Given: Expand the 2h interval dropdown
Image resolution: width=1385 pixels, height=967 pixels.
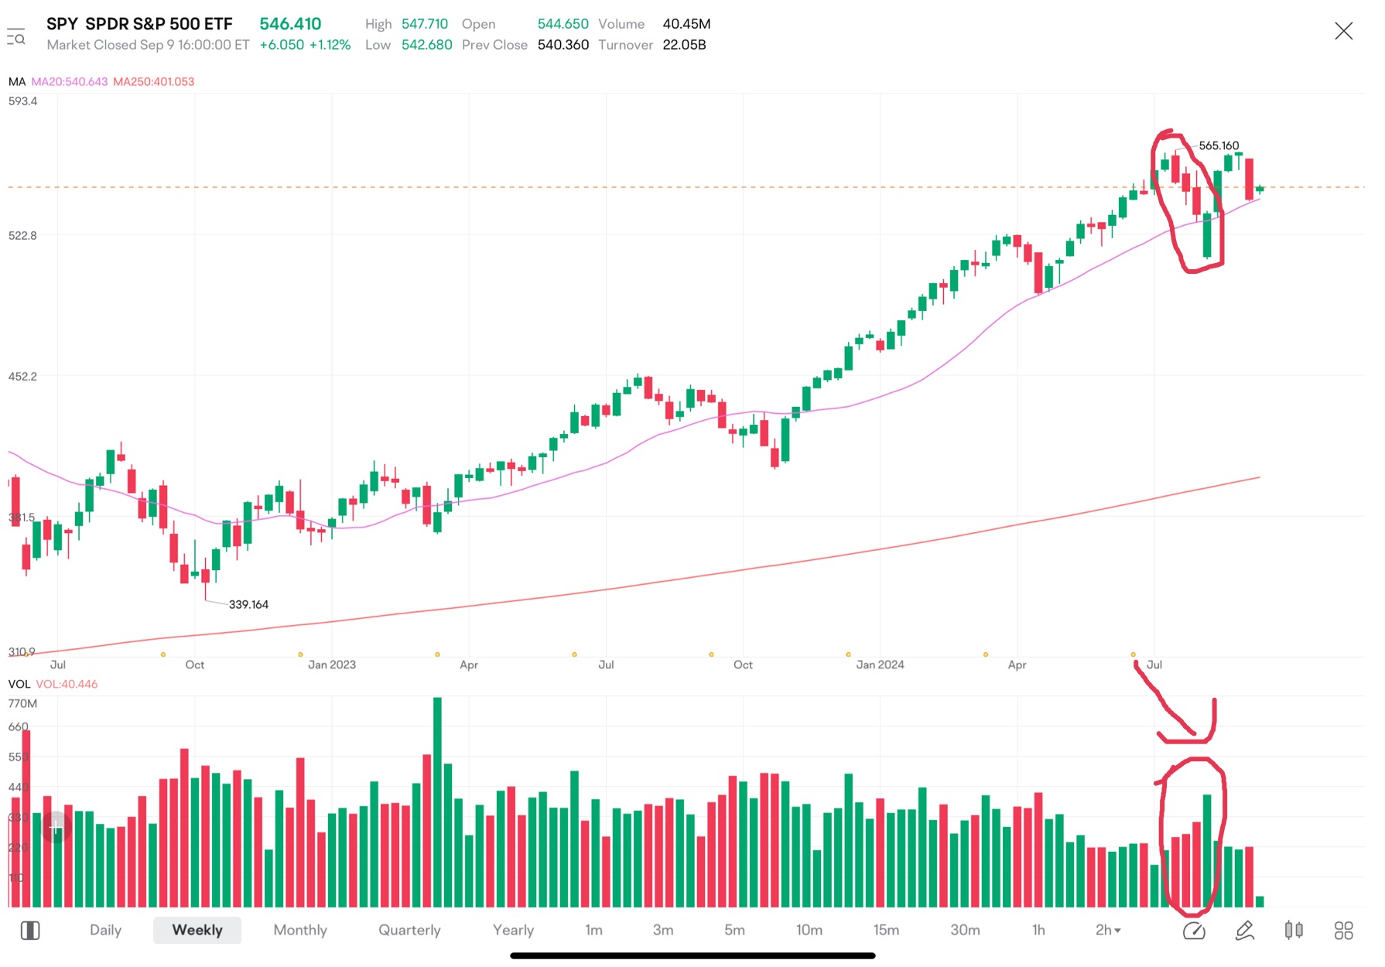Looking at the screenshot, I should [x=1108, y=930].
